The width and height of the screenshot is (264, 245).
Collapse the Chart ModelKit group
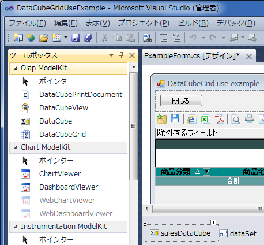point(16,147)
